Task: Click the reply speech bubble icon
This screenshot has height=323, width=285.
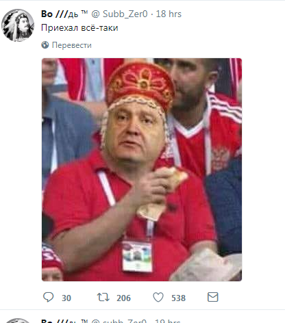Action: point(48,297)
